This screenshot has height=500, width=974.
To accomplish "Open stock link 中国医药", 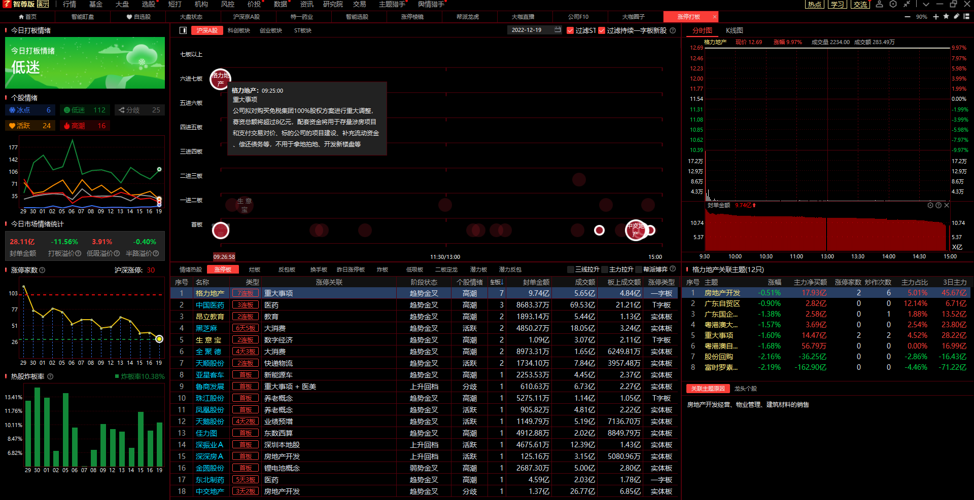I will click(x=210, y=305).
